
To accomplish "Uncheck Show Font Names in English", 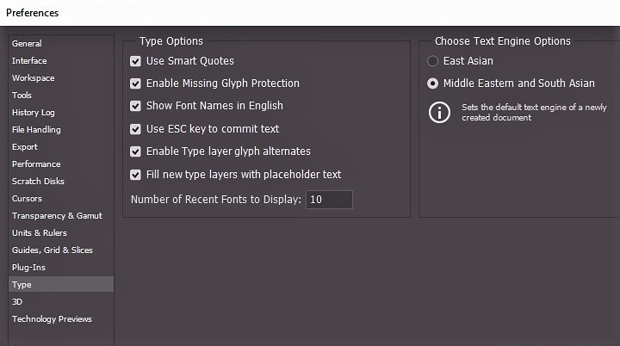I will pos(135,106).
